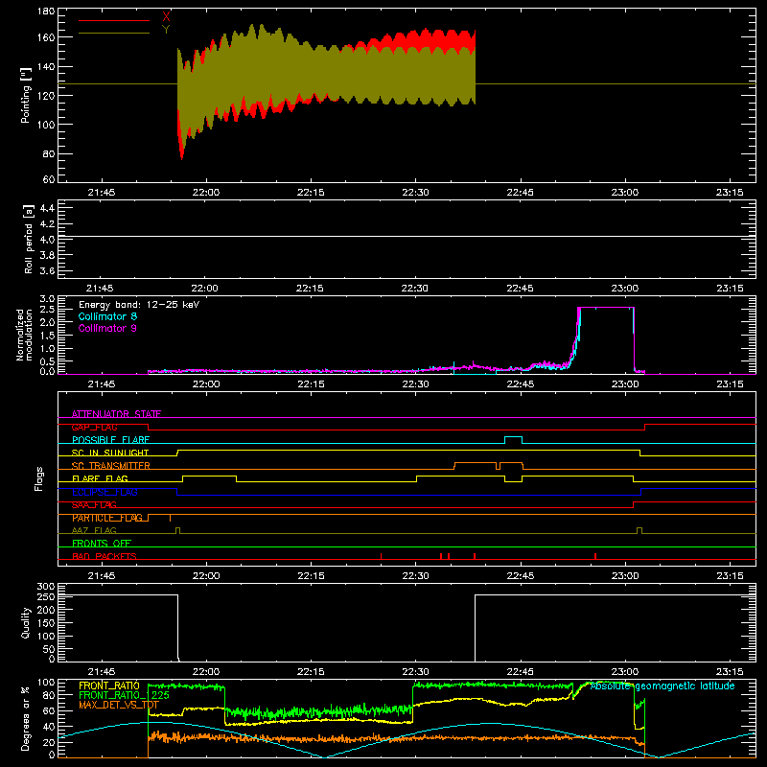This screenshot has height=767, width=767.
Task: Click the 'Flags' vertical axis title
Action: tap(39, 478)
